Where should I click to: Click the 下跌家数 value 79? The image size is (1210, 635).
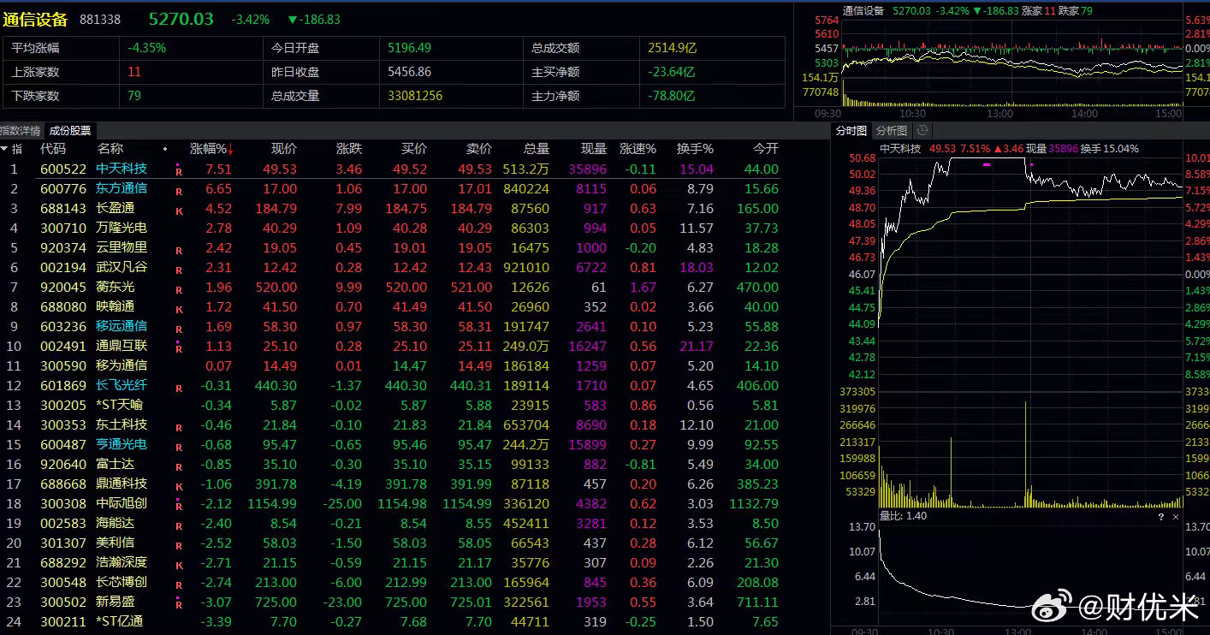pos(134,96)
